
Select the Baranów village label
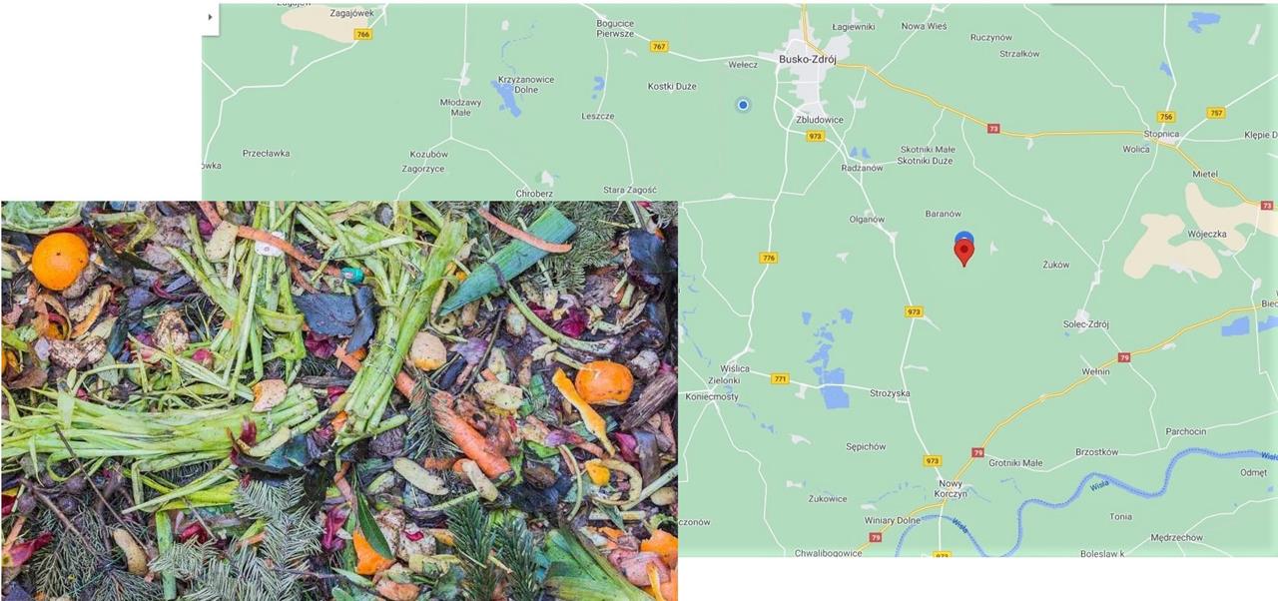pyautogui.click(x=944, y=214)
